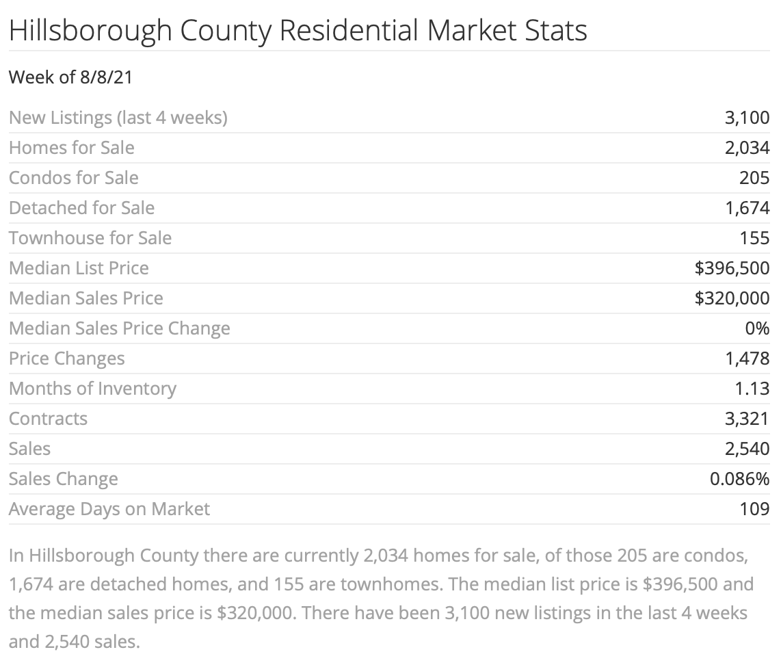Click the Median Sales Price label
This screenshot has width=781, height=665.
[86, 298]
